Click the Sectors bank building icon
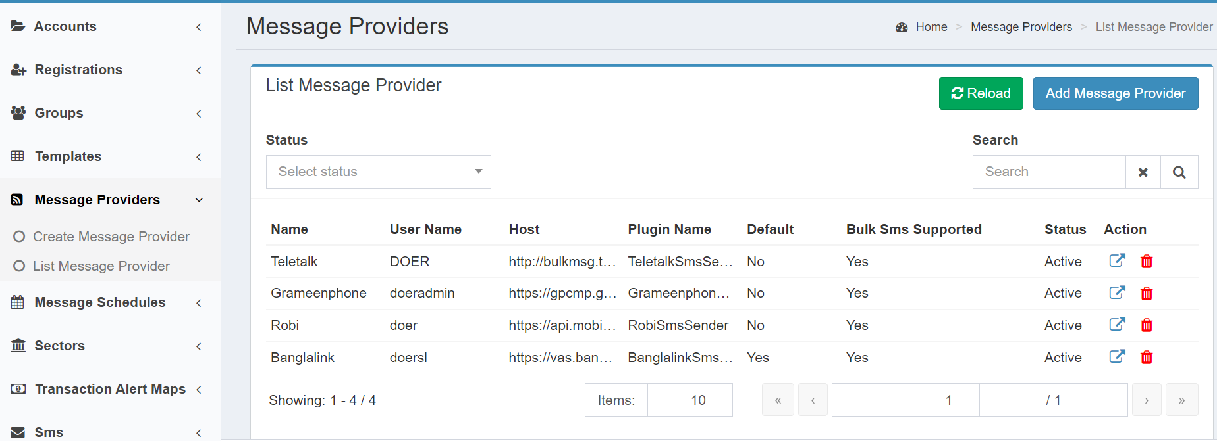This screenshot has width=1217, height=441. tap(18, 346)
